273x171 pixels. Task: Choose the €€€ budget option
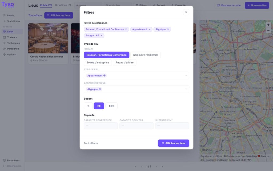(111, 106)
